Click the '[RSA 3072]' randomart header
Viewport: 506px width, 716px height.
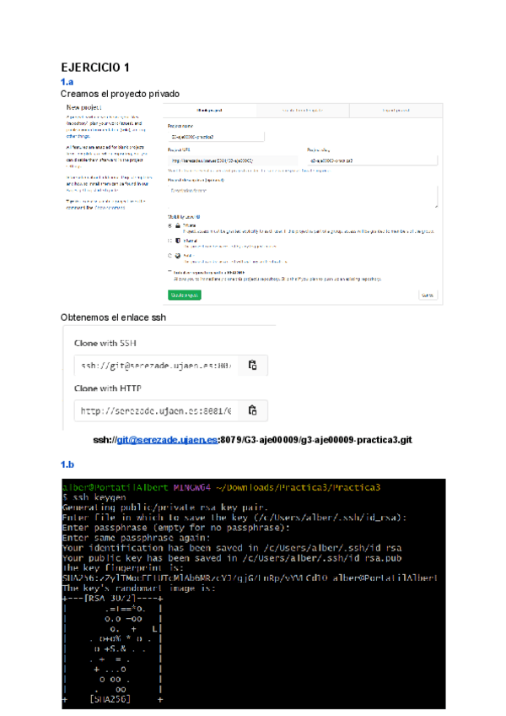tap(110, 598)
